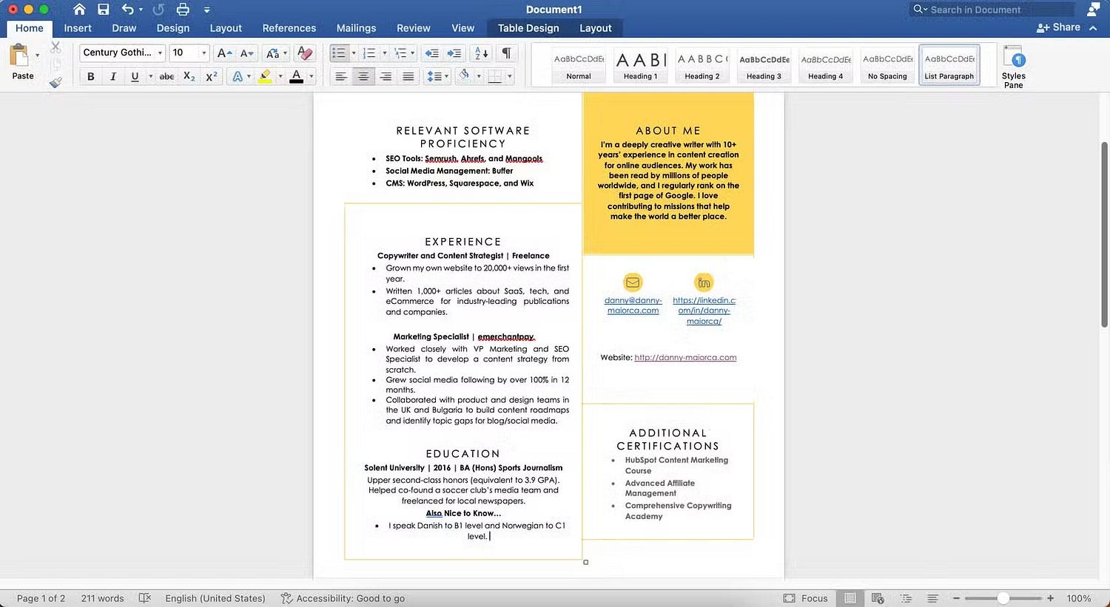Insert subscript using the X₂ icon

[189, 76]
